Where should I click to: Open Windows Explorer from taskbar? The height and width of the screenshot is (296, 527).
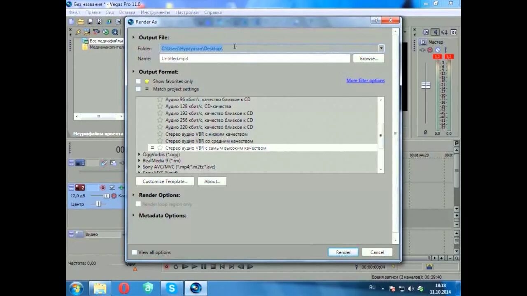[x=100, y=288]
